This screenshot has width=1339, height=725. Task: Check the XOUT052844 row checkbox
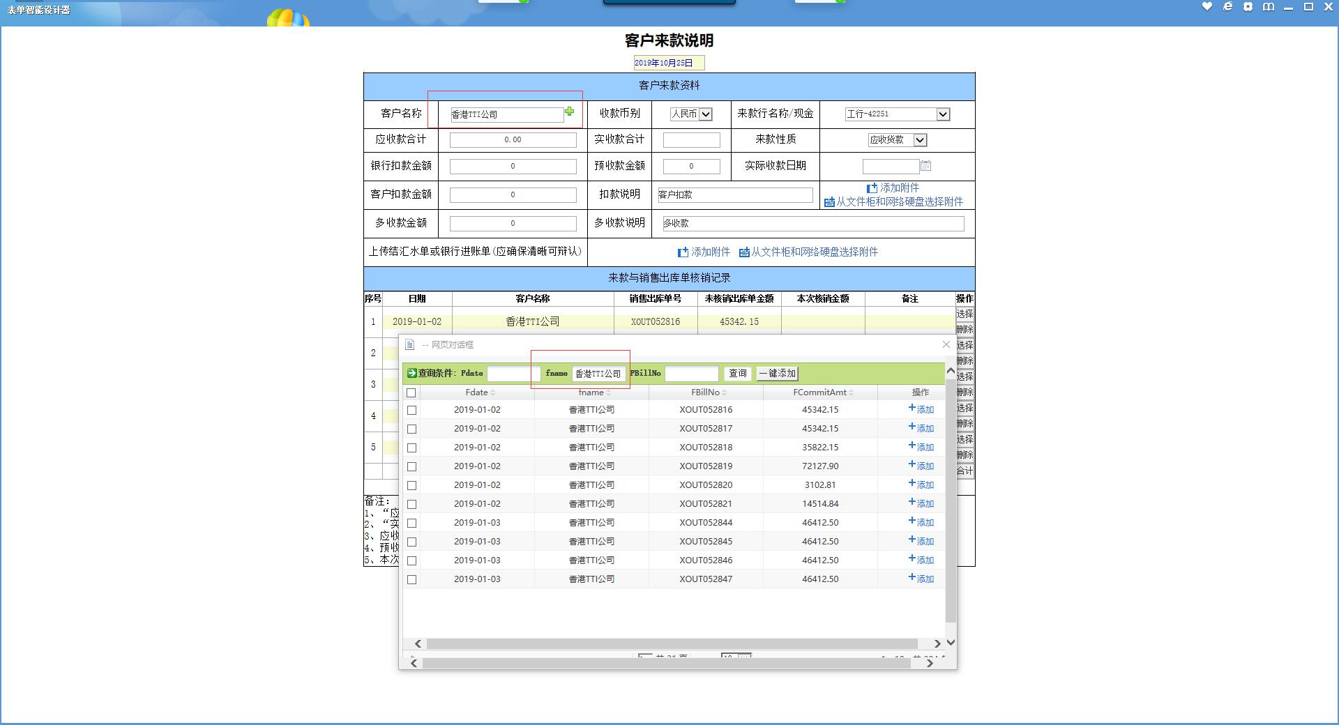click(x=411, y=523)
